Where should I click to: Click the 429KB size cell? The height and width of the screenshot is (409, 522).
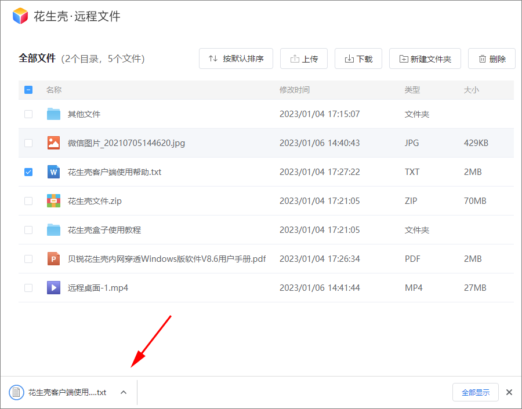tap(476, 143)
